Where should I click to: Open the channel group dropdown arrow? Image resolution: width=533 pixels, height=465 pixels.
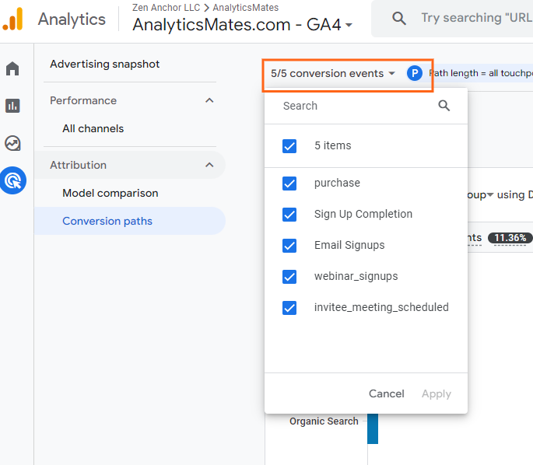[x=490, y=194]
